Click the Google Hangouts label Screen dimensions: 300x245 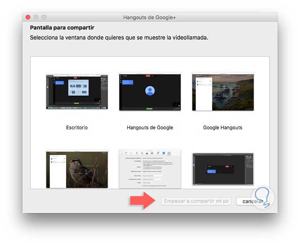click(223, 128)
